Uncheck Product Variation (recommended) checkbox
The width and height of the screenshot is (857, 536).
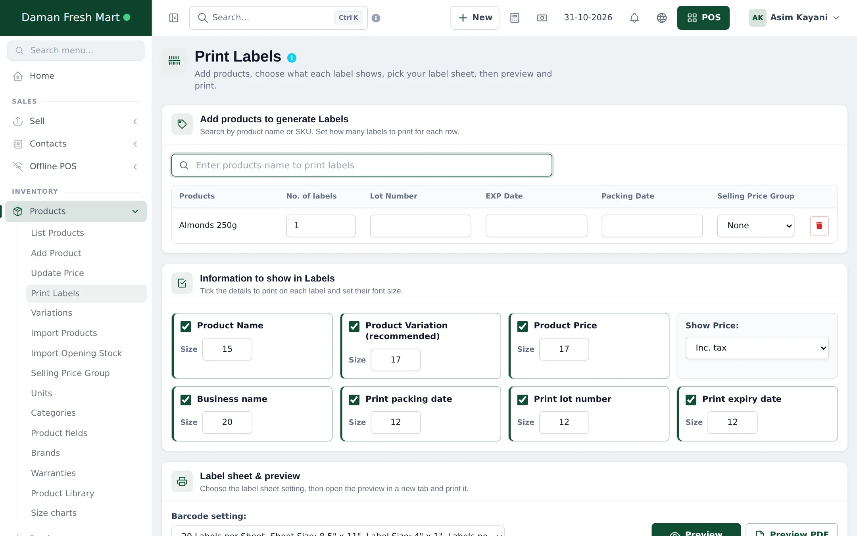[354, 326]
